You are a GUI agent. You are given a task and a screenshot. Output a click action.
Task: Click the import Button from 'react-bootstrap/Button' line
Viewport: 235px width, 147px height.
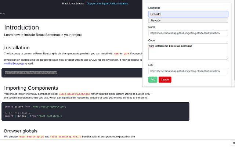tap(36, 107)
